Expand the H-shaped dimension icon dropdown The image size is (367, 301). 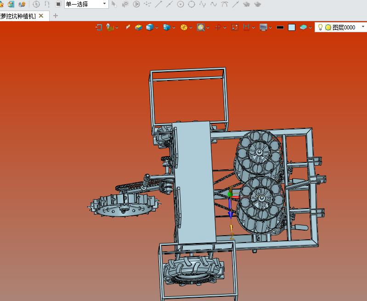pyautogui.click(x=254, y=28)
